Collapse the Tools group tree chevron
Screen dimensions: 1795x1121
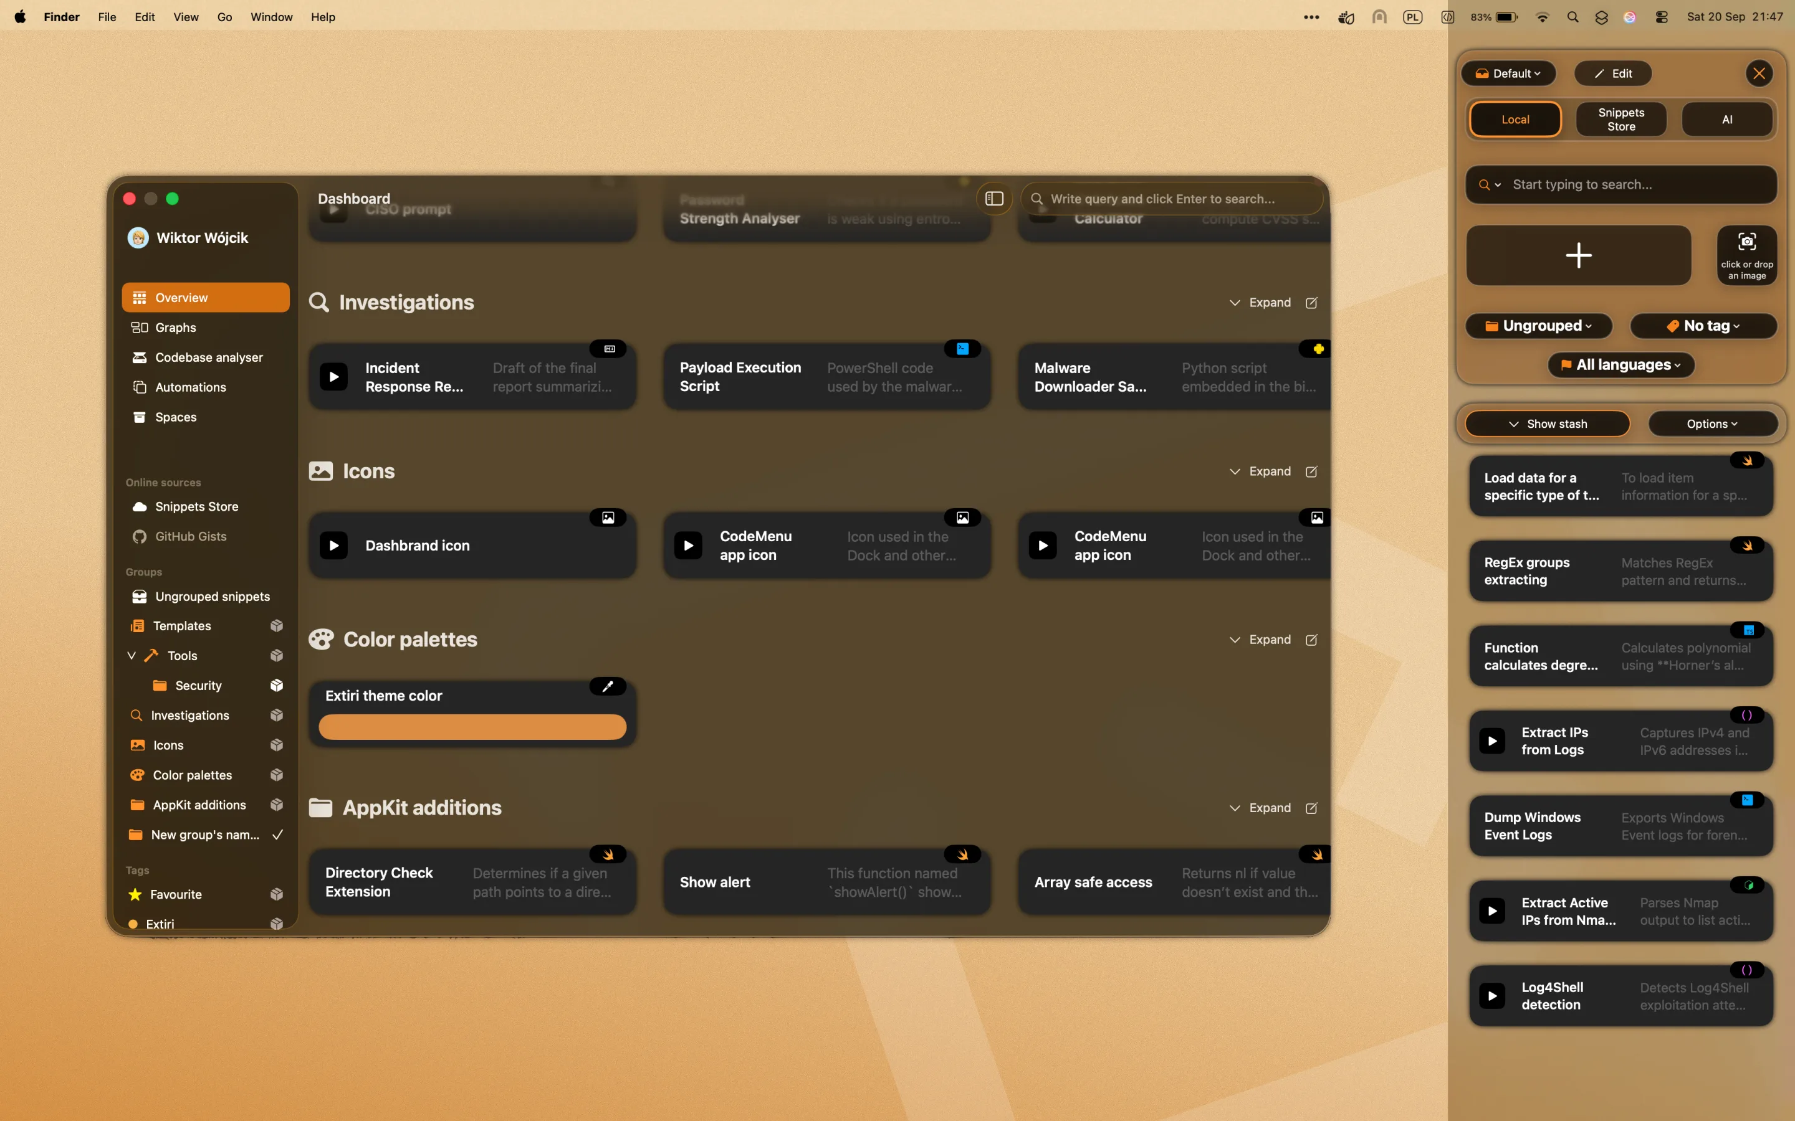coord(132,655)
